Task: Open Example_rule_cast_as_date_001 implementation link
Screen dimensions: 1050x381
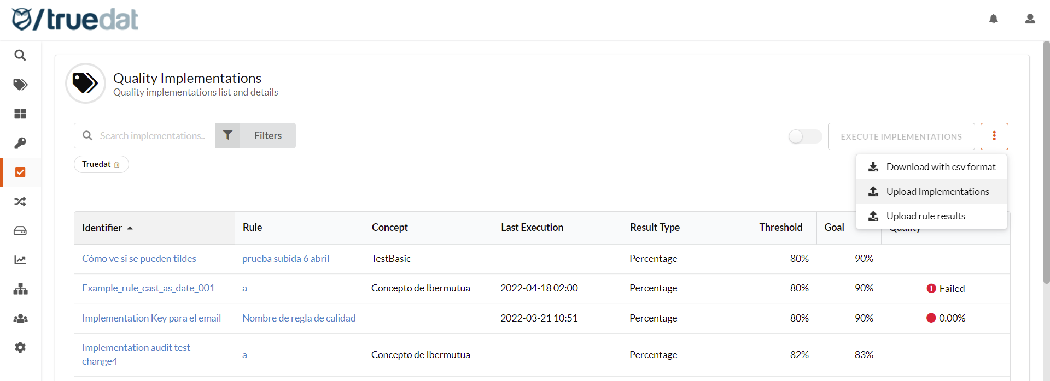Action: [x=148, y=288]
